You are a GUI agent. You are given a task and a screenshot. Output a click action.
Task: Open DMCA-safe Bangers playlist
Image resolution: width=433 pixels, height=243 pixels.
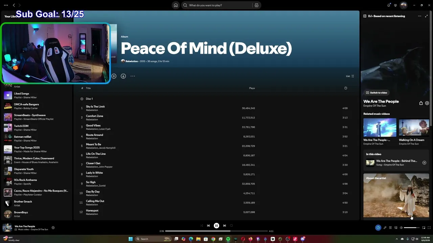tap(37, 106)
